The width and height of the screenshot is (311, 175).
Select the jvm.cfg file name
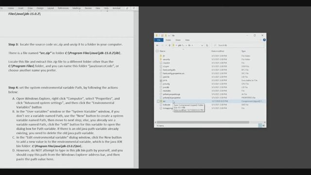(166, 84)
